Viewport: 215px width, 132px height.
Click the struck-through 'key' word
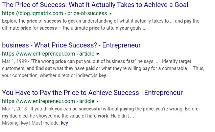tap(24, 123)
